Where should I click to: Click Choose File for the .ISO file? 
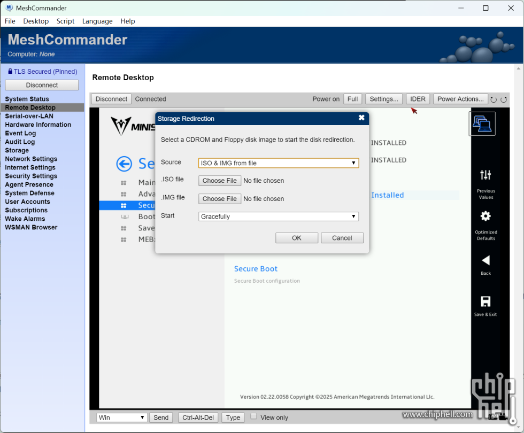tap(219, 181)
